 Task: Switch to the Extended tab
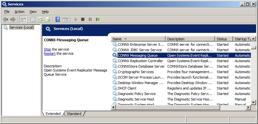(53, 114)
